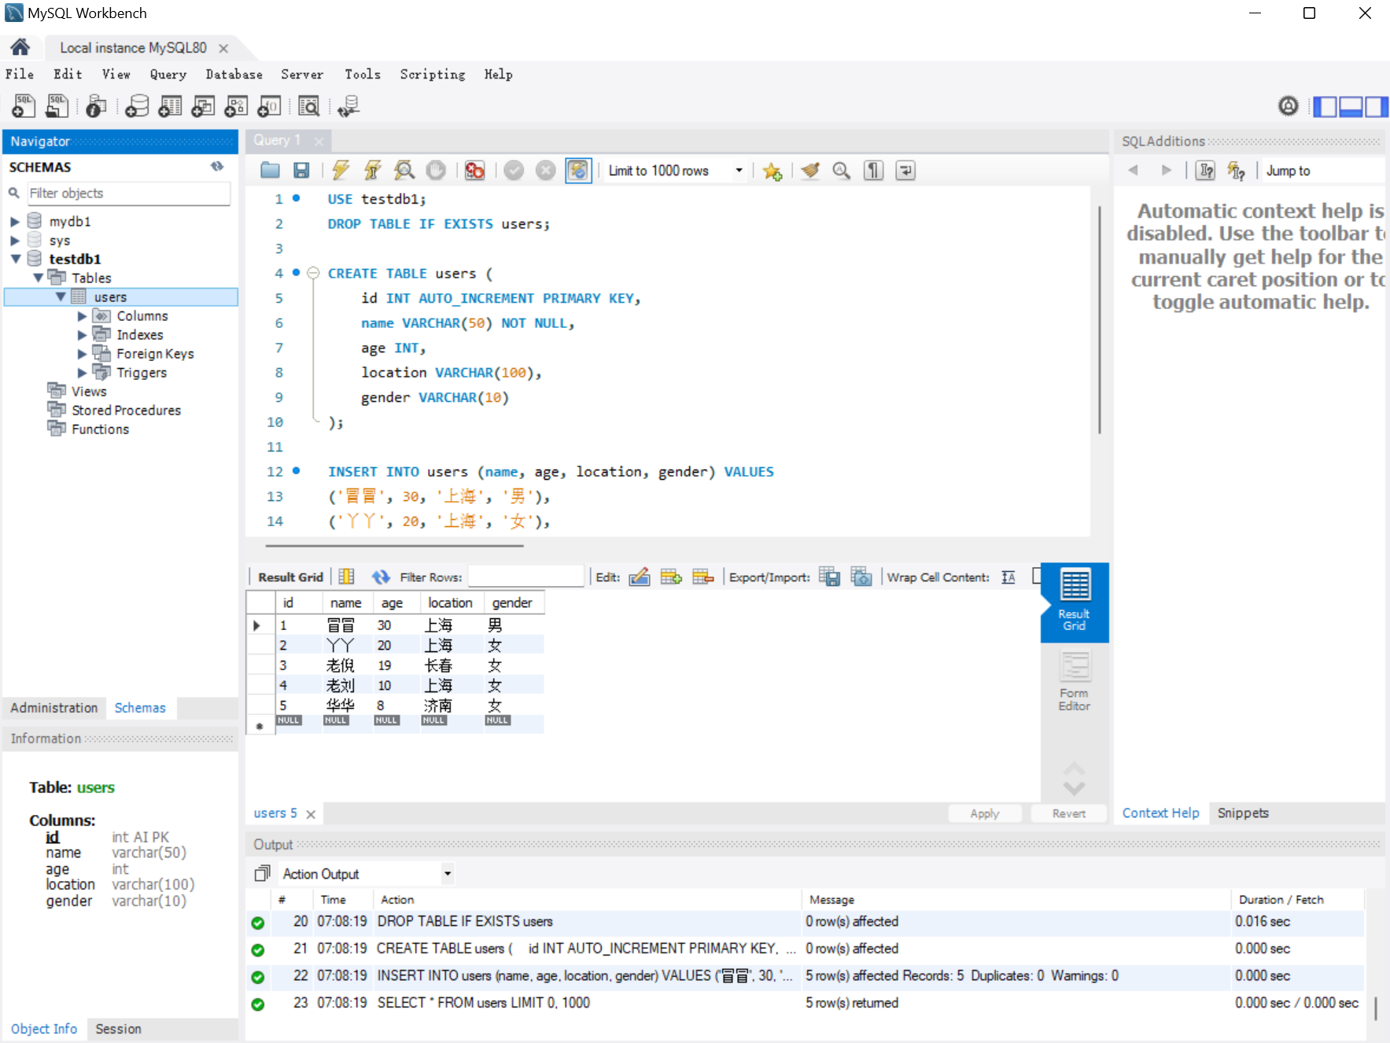Open the Query menu
This screenshot has width=1390, height=1043.
click(168, 74)
